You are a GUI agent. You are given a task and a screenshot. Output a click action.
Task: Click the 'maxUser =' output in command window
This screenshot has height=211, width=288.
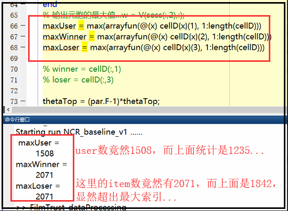39,143
